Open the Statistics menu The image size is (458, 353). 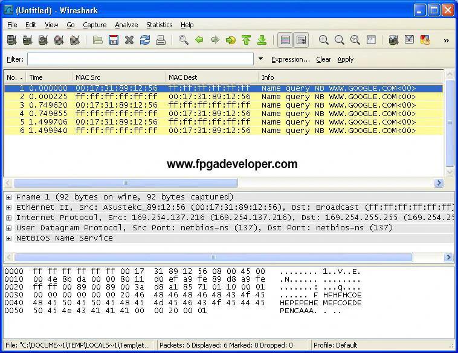click(x=159, y=25)
